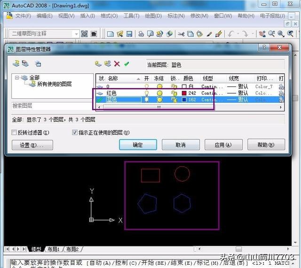301x268 pixels.
Task: Toggle the On lightbulb for layer 蓝色
Action: coord(147,100)
